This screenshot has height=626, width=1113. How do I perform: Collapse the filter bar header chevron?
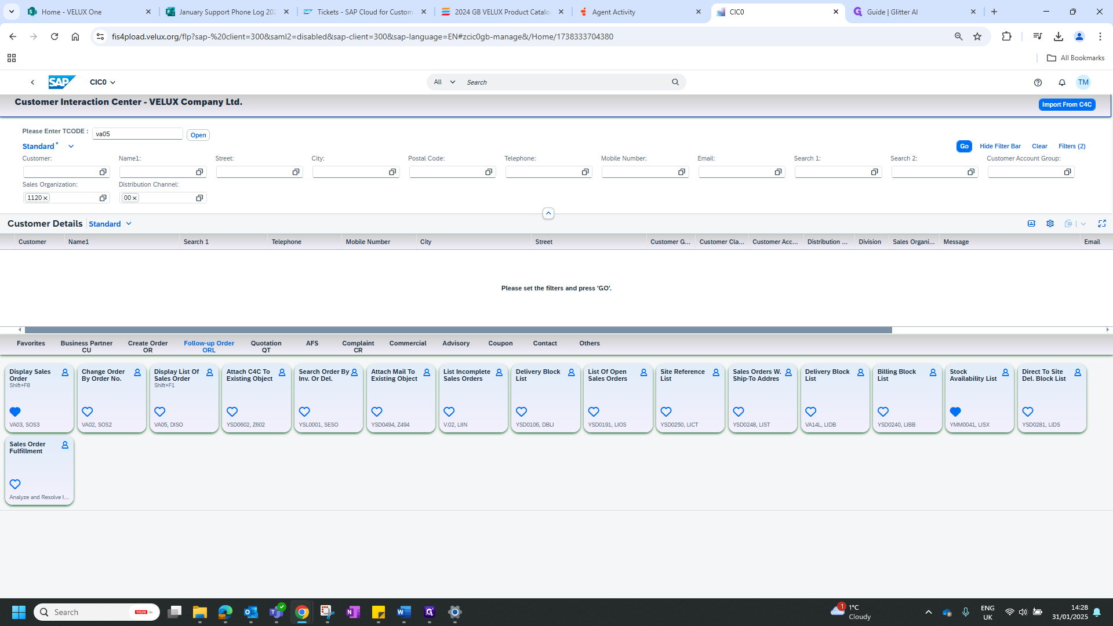(x=548, y=213)
